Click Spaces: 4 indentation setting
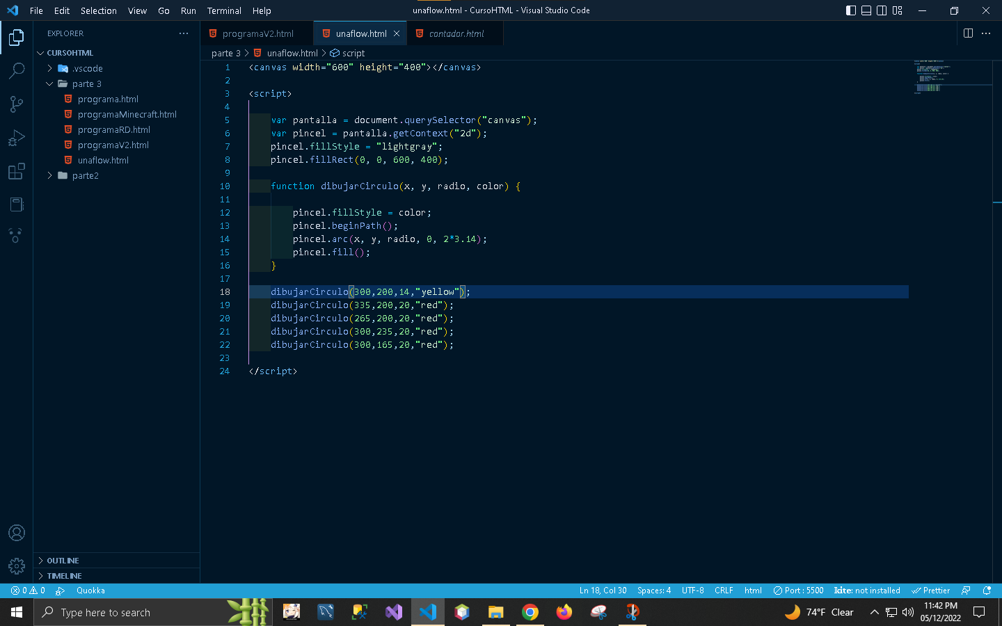Image resolution: width=1002 pixels, height=626 pixels. [654, 591]
